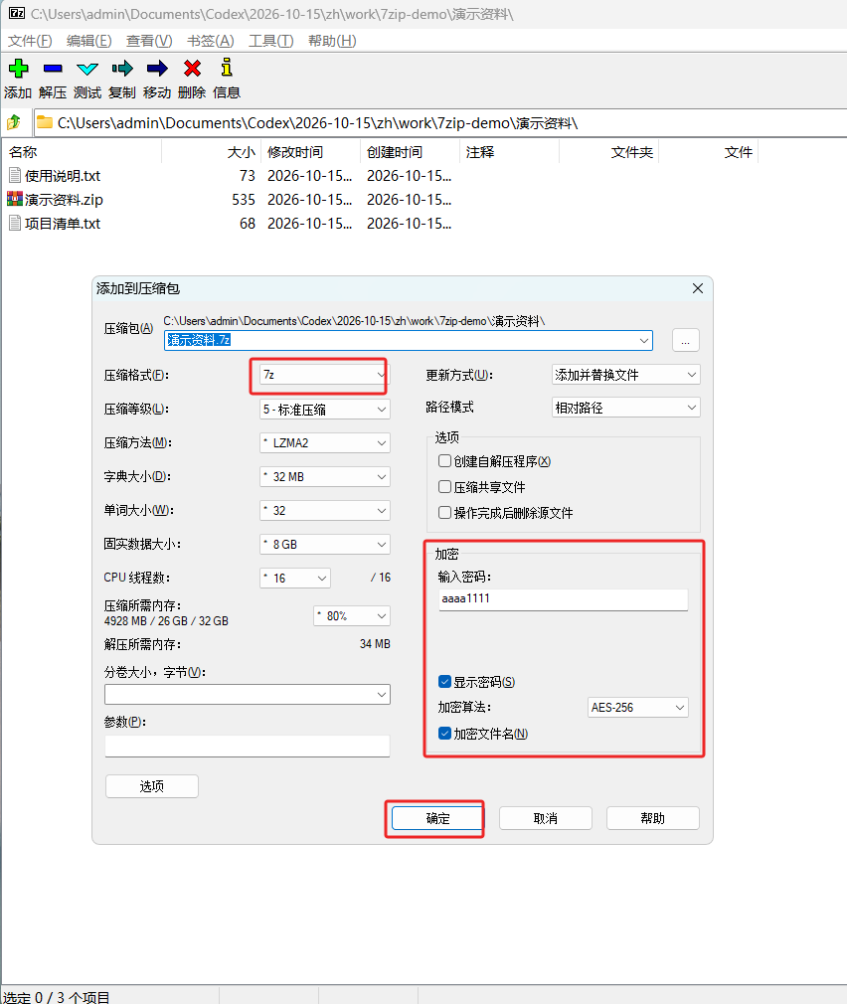Select the file name 项目清单.txt
The width and height of the screenshot is (847, 1004).
tap(63, 224)
